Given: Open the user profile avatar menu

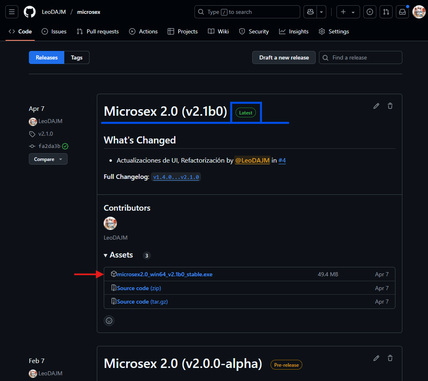Looking at the screenshot, I should pos(419,12).
